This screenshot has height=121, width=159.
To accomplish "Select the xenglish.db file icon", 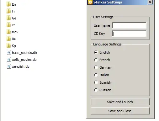I will (9, 66).
